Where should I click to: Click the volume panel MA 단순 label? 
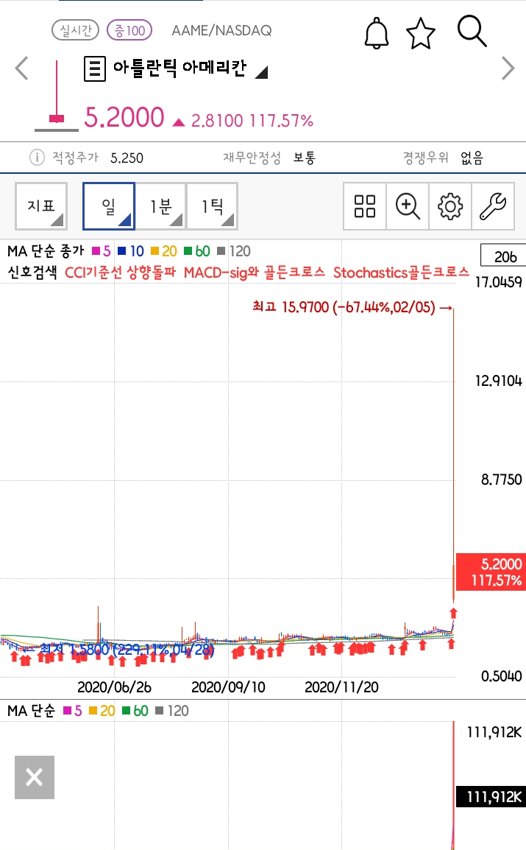32,711
